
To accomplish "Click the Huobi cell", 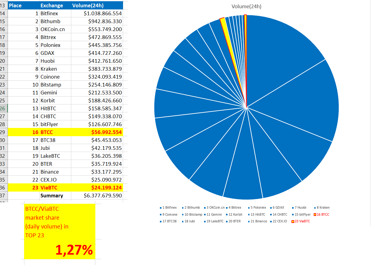I will 55,61.
